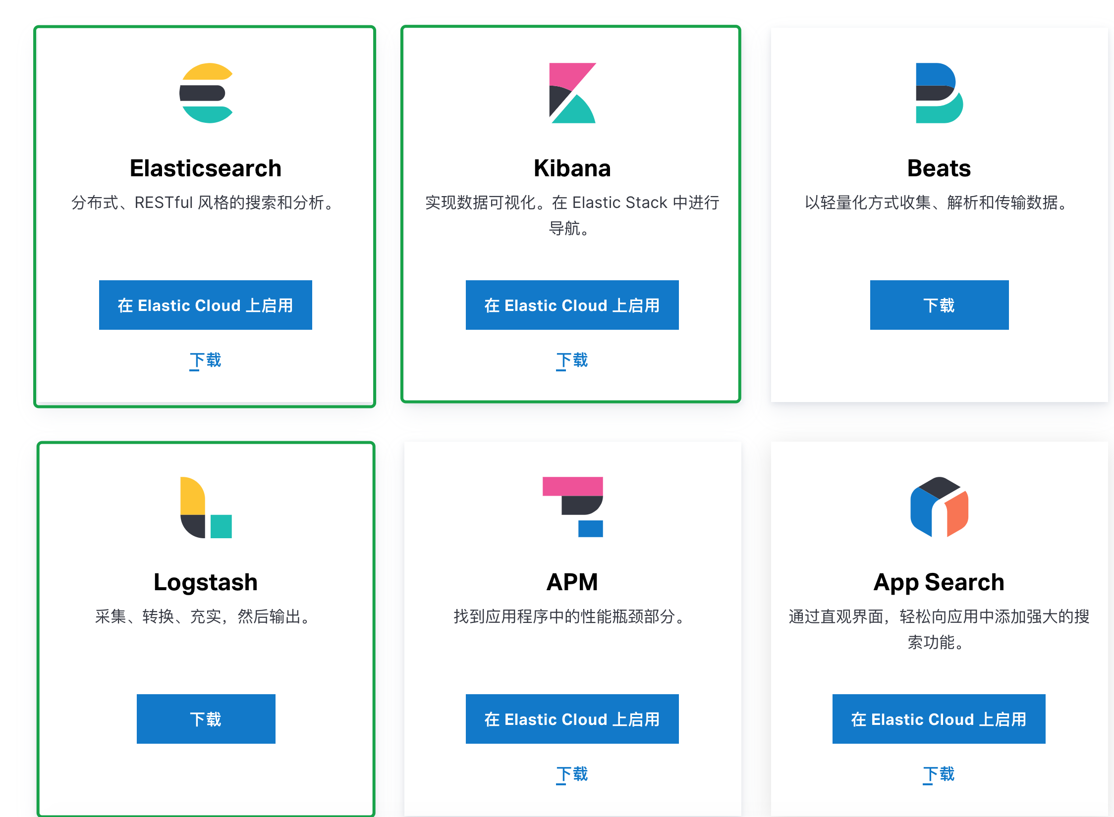
Task: Click the Logstash card title
Action: coord(206,582)
